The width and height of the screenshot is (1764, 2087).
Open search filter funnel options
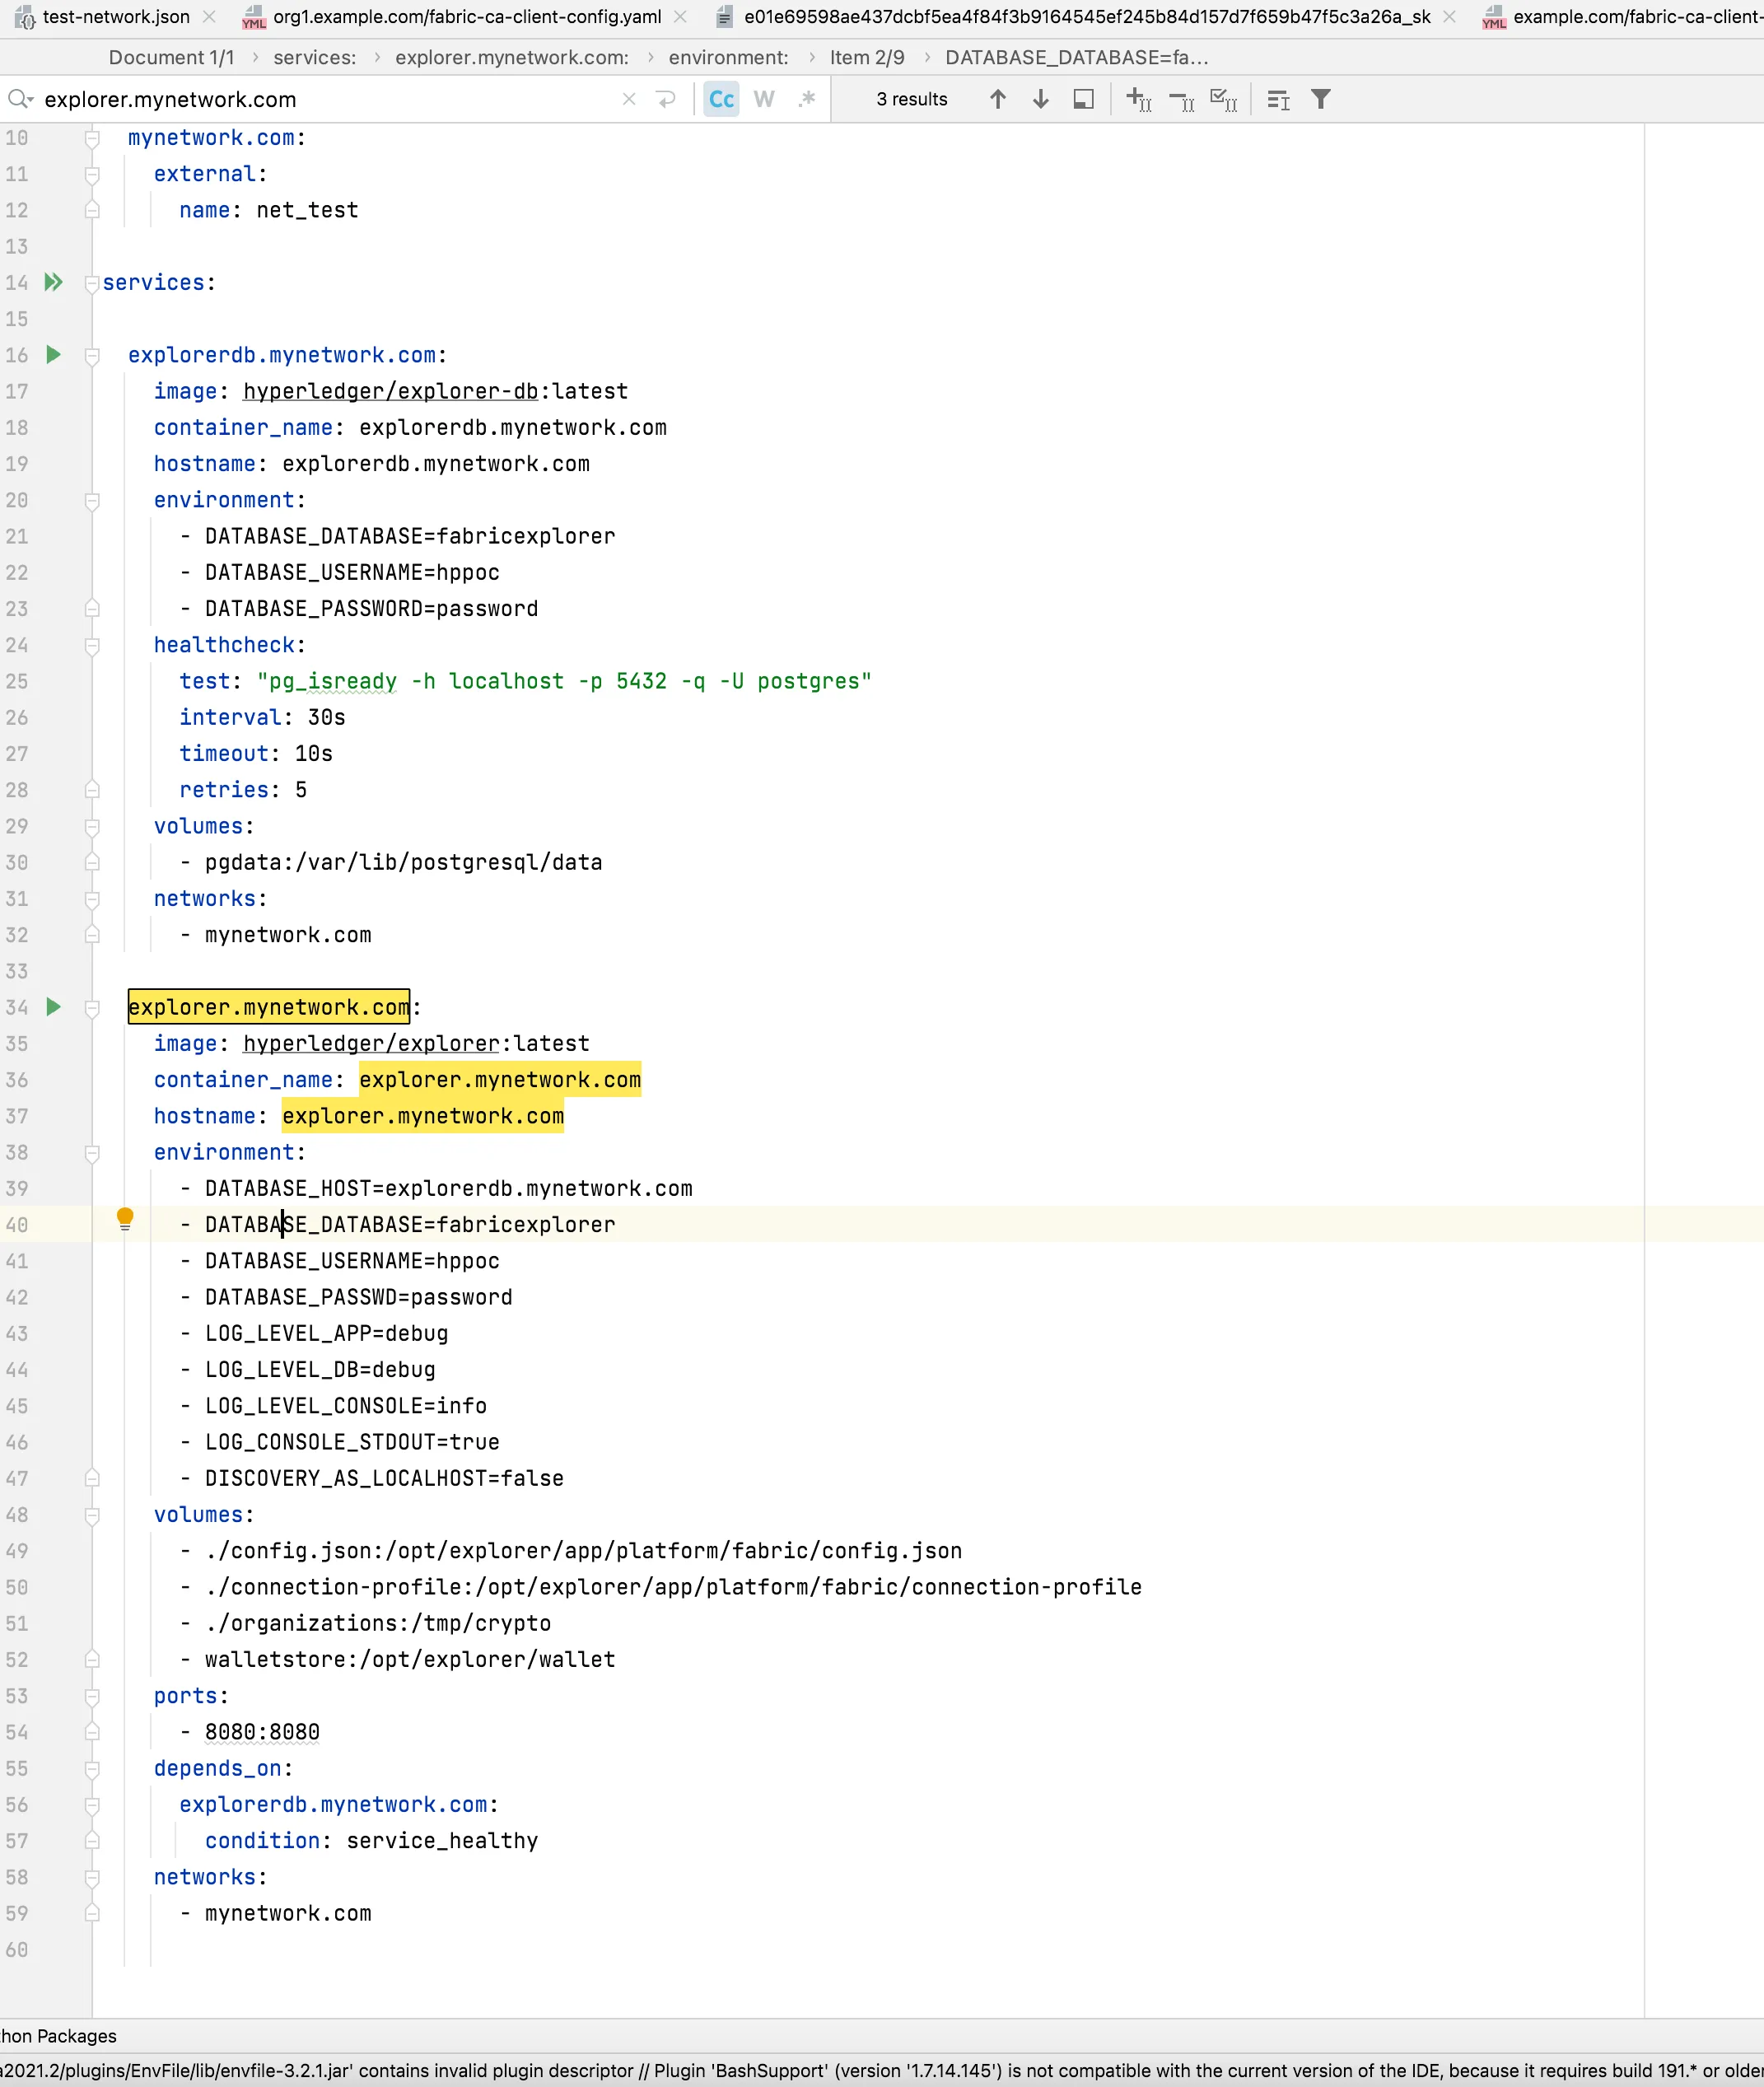1321,99
